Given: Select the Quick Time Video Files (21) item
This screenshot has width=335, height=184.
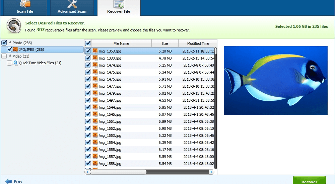Looking at the screenshot, I should click(x=40, y=63).
